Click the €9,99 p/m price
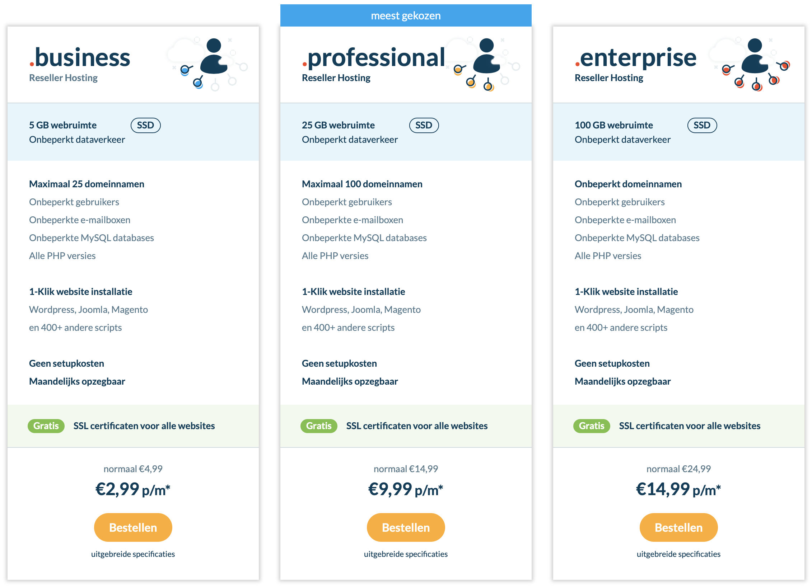This screenshot has width=812, height=587. [406, 489]
